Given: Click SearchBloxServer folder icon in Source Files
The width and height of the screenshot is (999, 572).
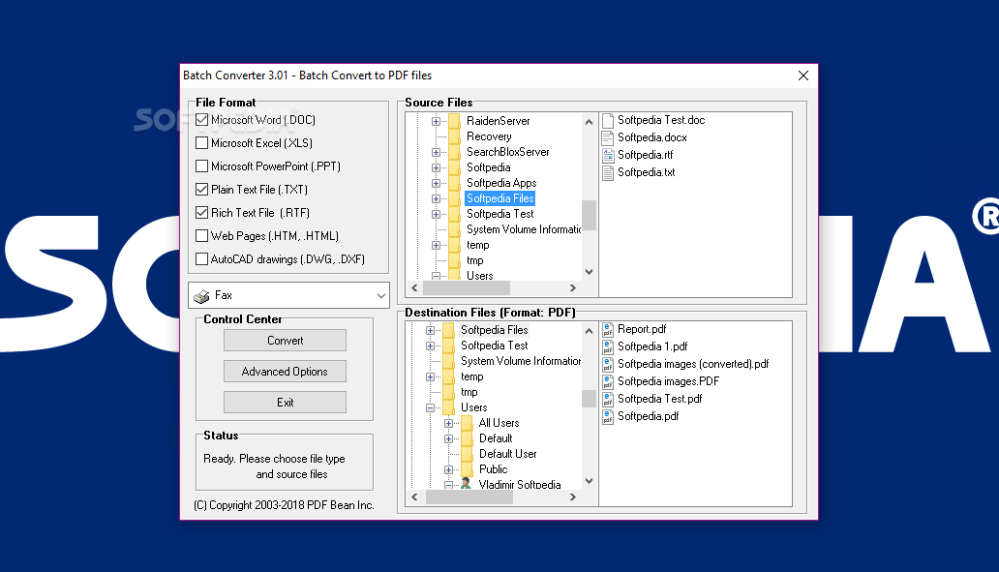Looking at the screenshot, I should (454, 152).
